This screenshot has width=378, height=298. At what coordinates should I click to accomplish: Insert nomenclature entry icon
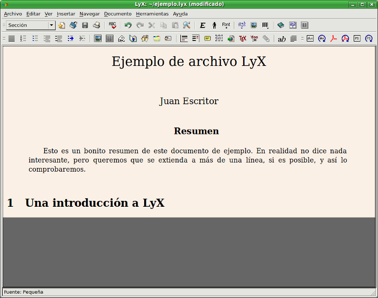168,38
